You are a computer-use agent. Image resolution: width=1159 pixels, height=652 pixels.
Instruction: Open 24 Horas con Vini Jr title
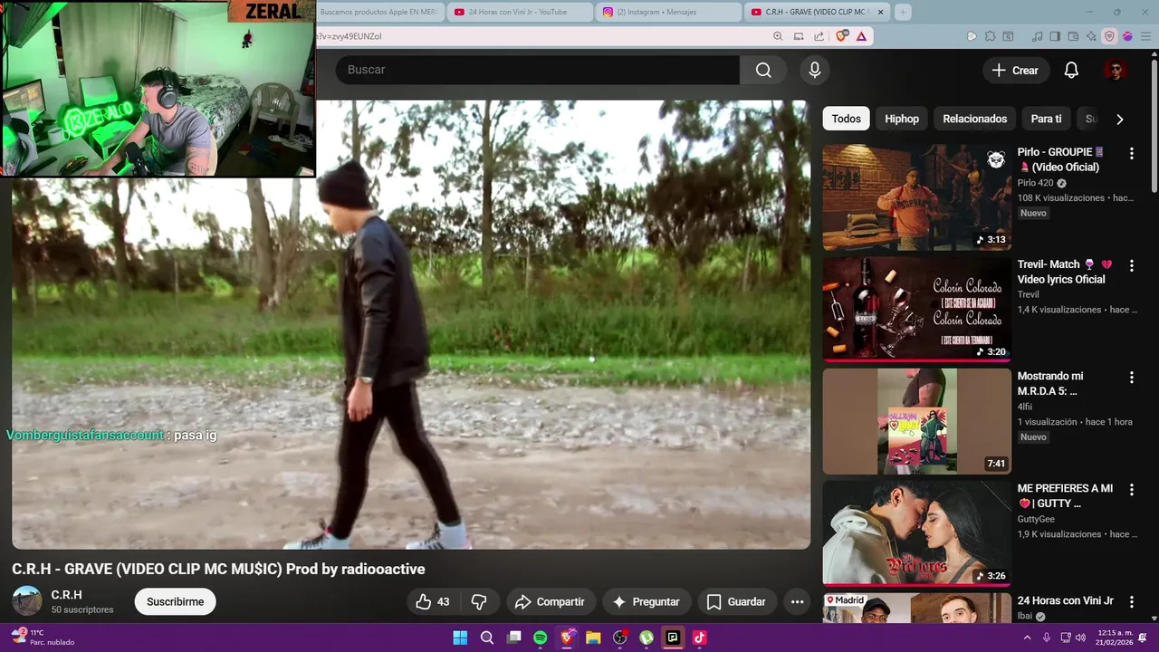(1065, 600)
